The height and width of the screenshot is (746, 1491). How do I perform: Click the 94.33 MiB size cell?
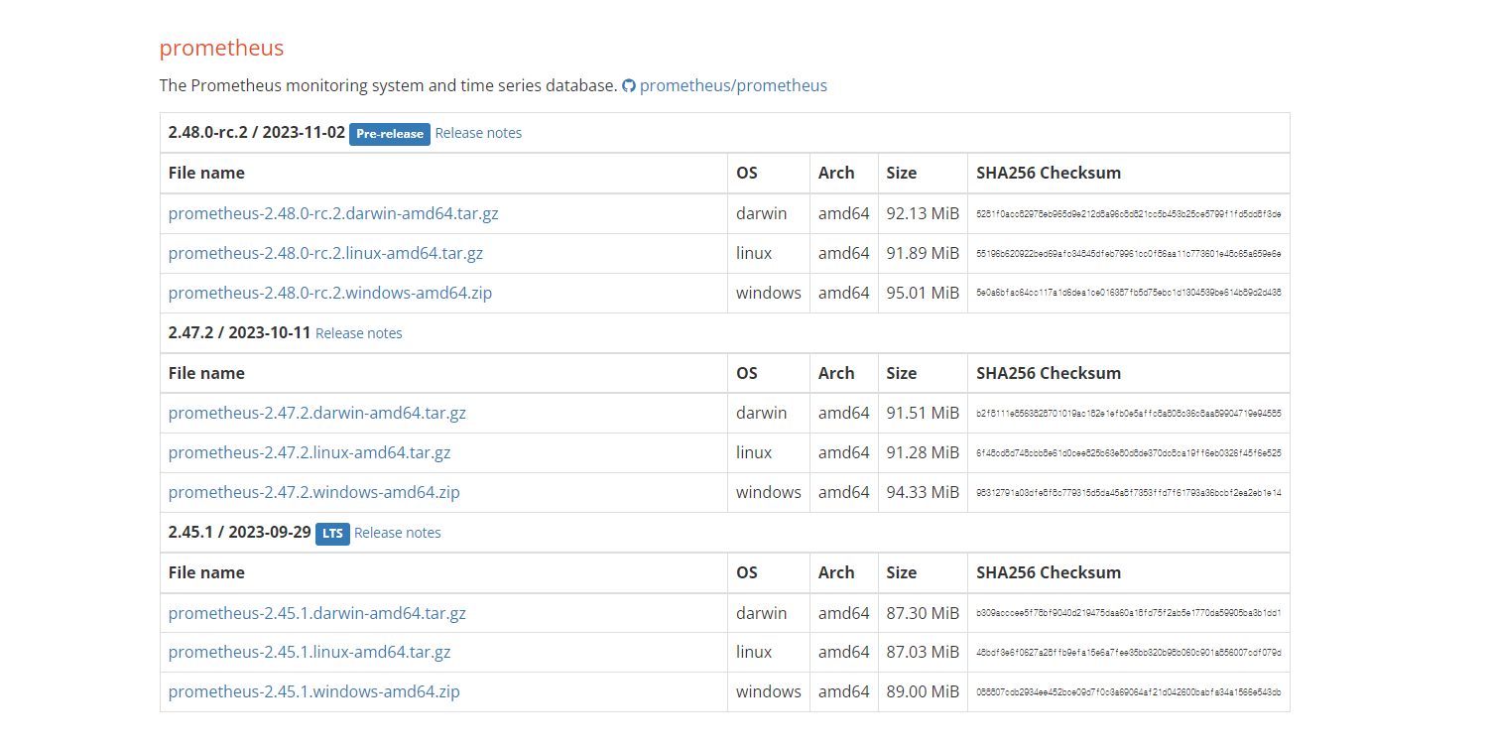click(923, 492)
